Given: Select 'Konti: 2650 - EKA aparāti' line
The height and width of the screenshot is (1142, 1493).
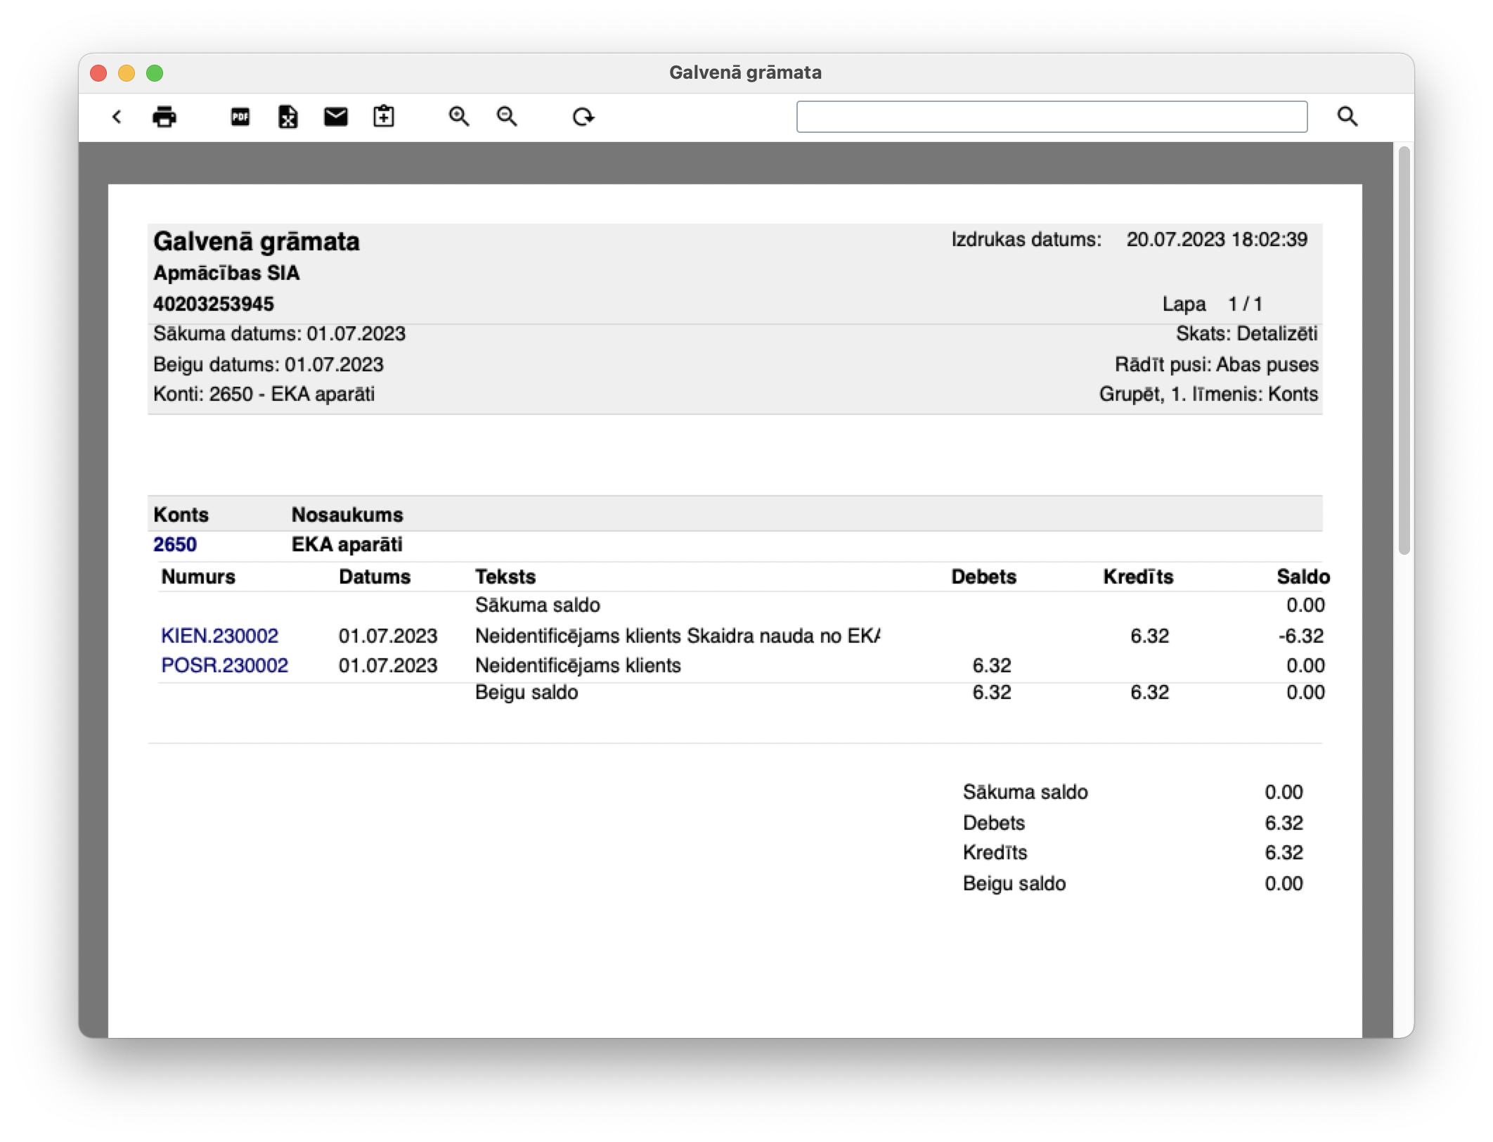Looking at the screenshot, I should [264, 394].
